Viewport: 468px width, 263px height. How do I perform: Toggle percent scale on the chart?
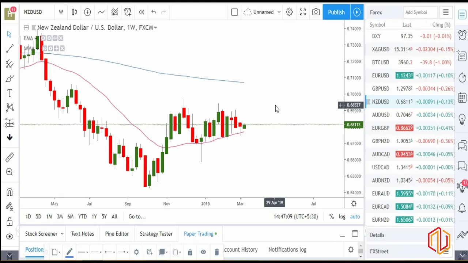pyautogui.click(x=331, y=217)
